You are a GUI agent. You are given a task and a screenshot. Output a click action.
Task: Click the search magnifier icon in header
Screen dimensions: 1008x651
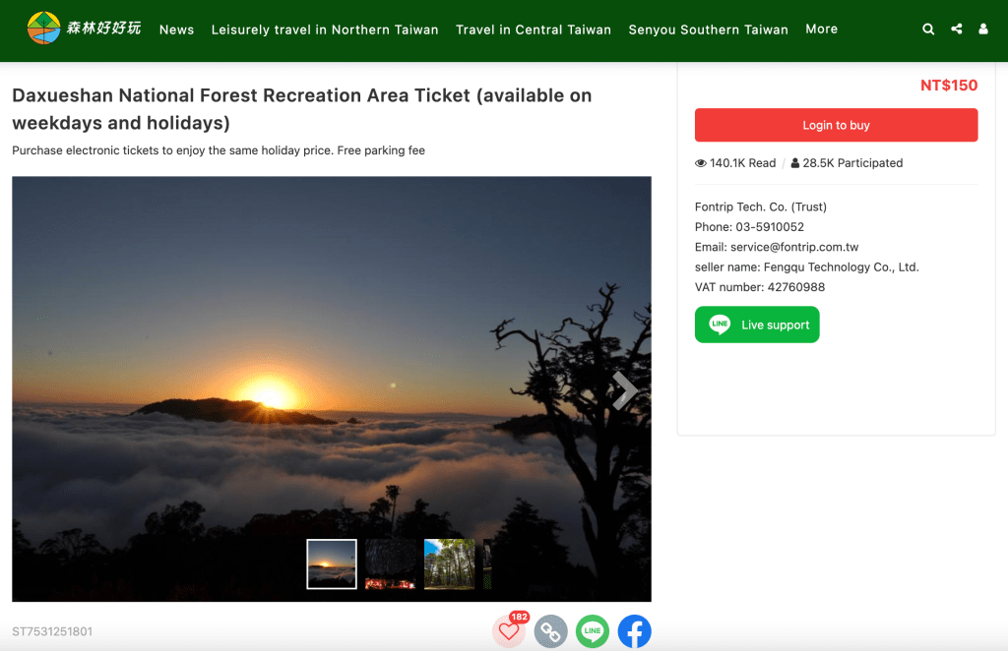pos(928,30)
